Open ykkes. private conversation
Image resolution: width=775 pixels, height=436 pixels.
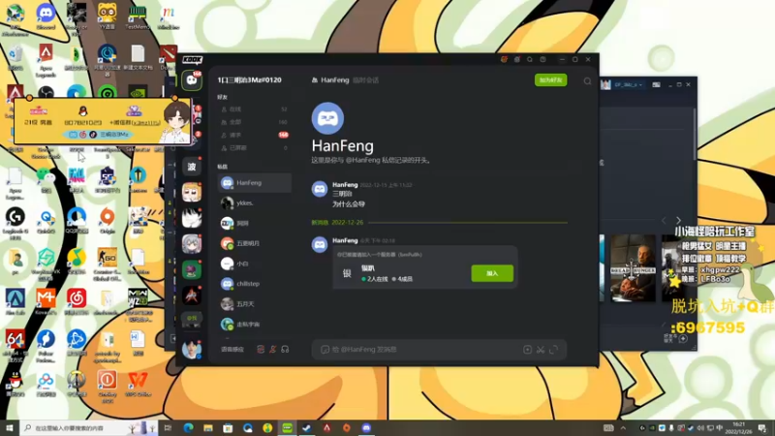(255, 203)
